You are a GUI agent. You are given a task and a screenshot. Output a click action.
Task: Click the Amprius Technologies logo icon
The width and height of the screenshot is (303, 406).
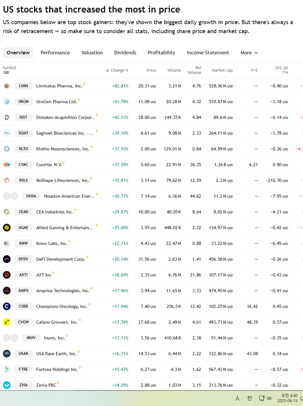click(7, 291)
